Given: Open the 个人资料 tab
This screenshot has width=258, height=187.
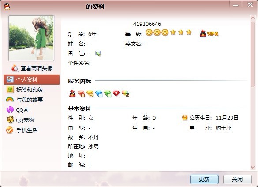Looking at the screenshot, I should [32, 79].
